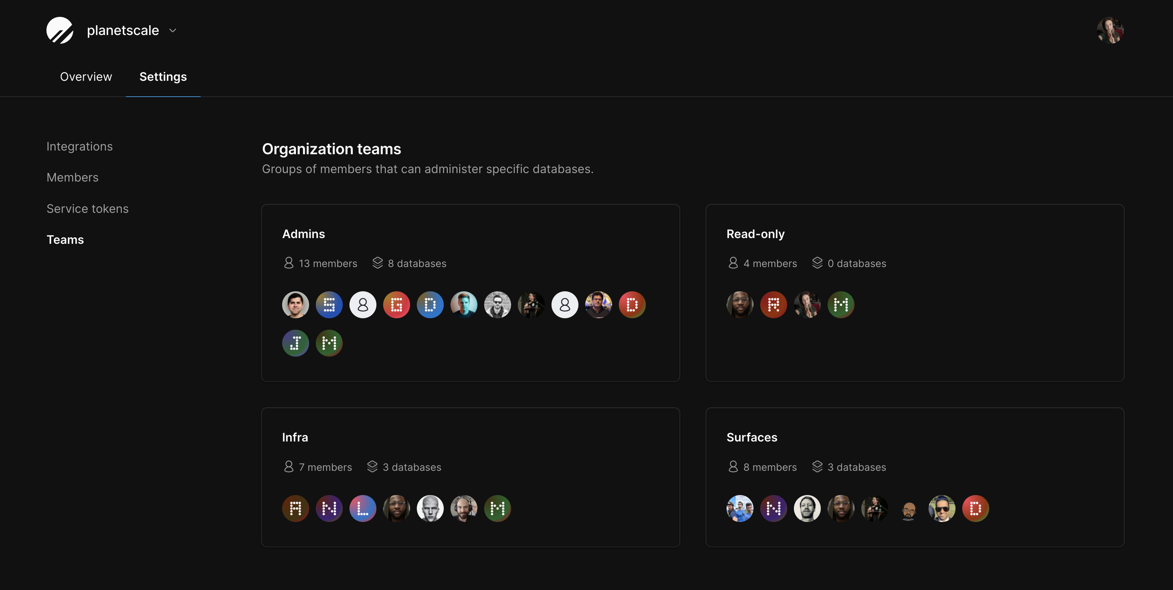
Task: Open the green M avatar in Read-only
Action: 841,304
